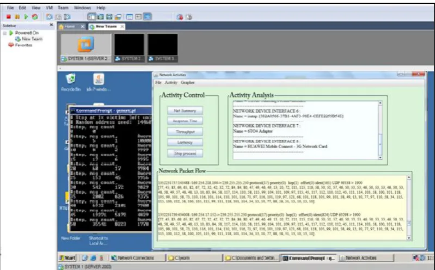435x270 pixels.
Task: Open File menu in Network Activities window
Action: coord(158,82)
